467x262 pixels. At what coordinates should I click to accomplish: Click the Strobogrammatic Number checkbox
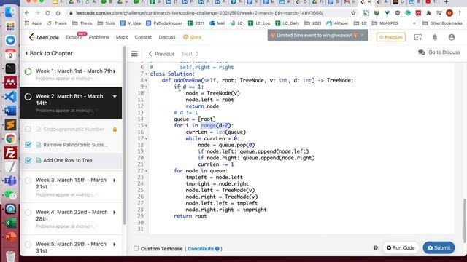click(x=28, y=130)
